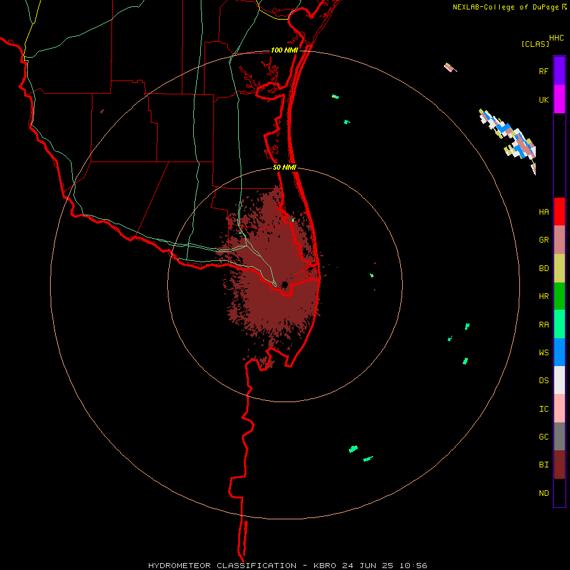Click the HA legend label
570x570 pixels.
tap(543, 212)
